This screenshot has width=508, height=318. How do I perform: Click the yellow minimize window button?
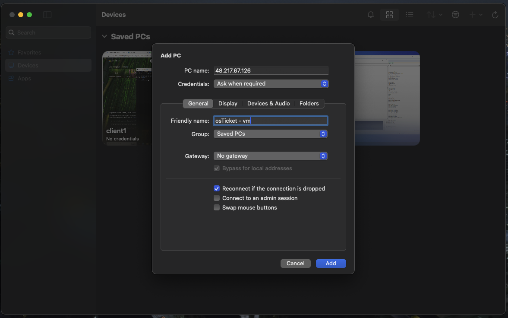(21, 15)
